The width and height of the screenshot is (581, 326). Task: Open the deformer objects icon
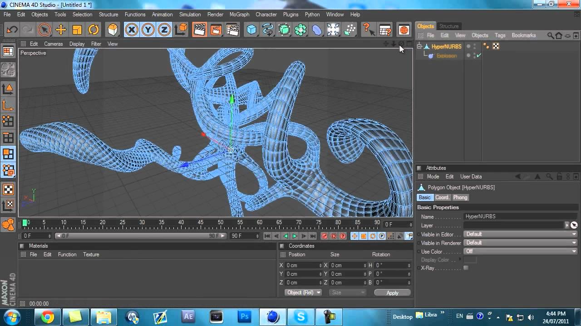[317, 30]
